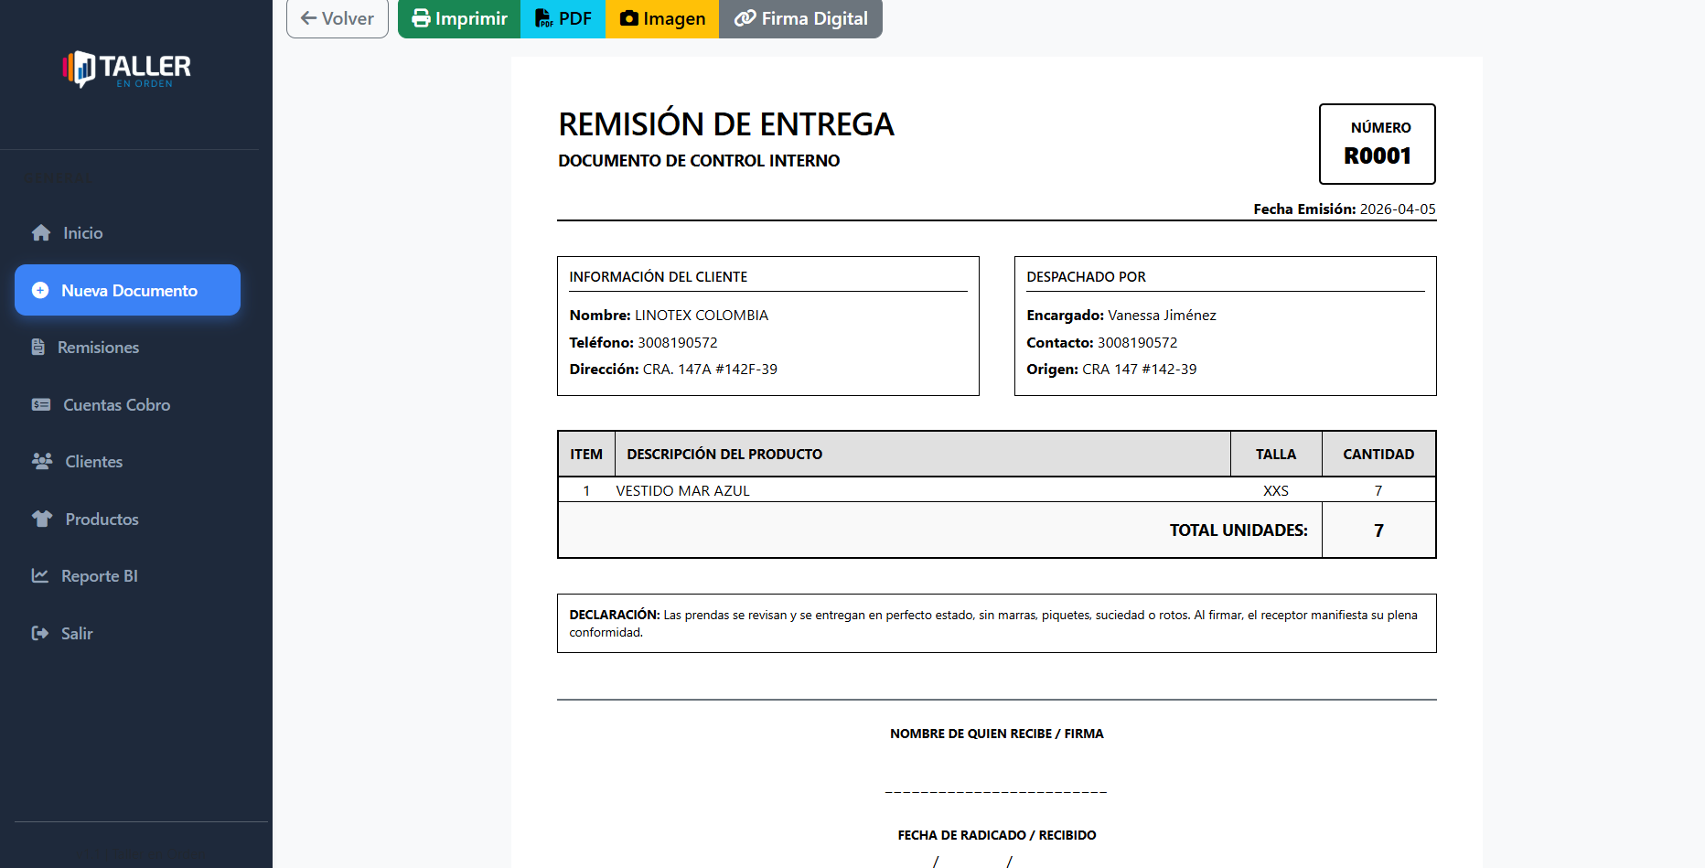The width and height of the screenshot is (1705, 868).
Task: Open the Remisiones menu item
Action: pos(98,348)
